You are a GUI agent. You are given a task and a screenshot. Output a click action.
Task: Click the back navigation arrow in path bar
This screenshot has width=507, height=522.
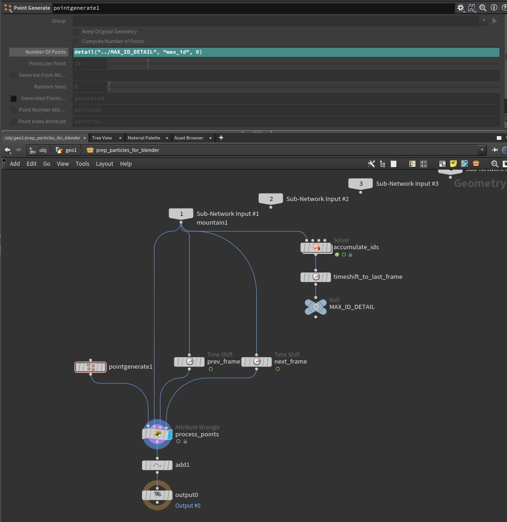(7, 150)
